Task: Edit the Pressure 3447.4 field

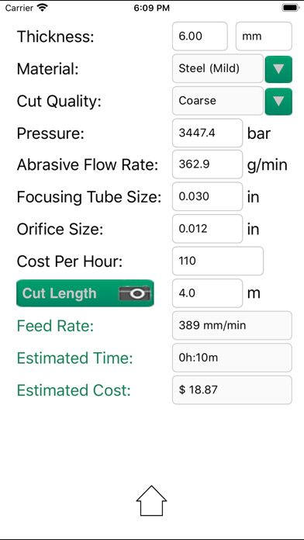Action: pos(207,133)
